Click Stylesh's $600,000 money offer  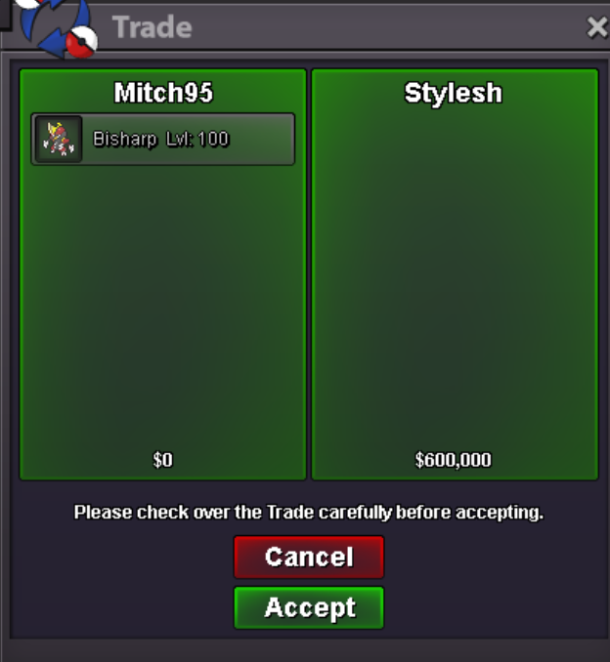tap(454, 460)
